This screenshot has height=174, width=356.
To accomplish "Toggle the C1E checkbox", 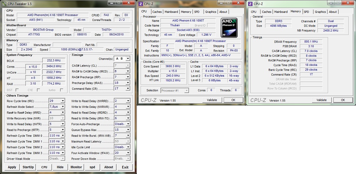I will pyautogui.click(x=39, y=90).
